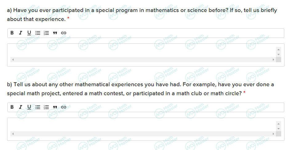Click scroll left arrow in question b box
Image resolution: width=287 pixels, height=150 pixels.
(13, 134)
